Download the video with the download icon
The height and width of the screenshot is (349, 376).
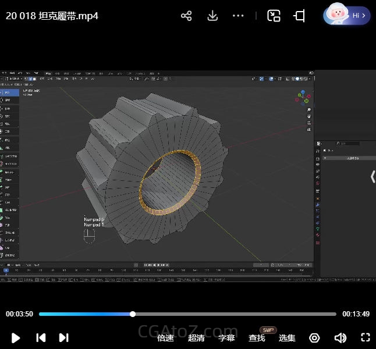coord(212,16)
